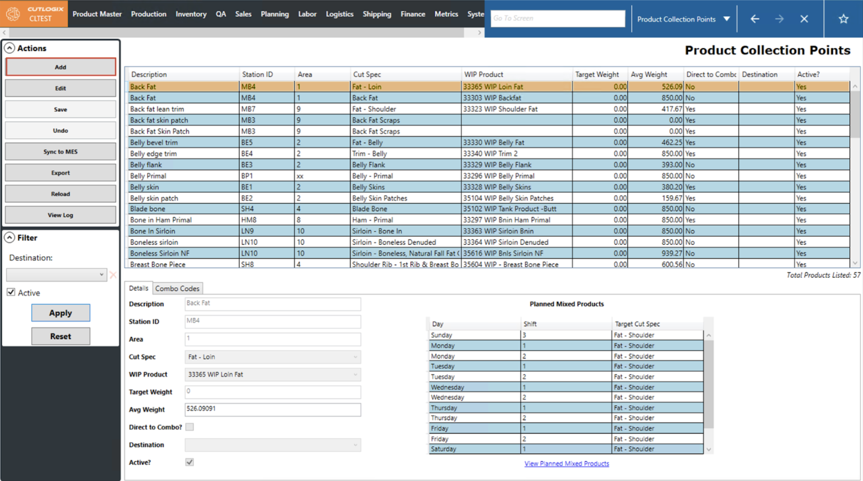
Task: Click the CutLogix brain logo icon
Action: pyautogui.click(x=13, y=14)
